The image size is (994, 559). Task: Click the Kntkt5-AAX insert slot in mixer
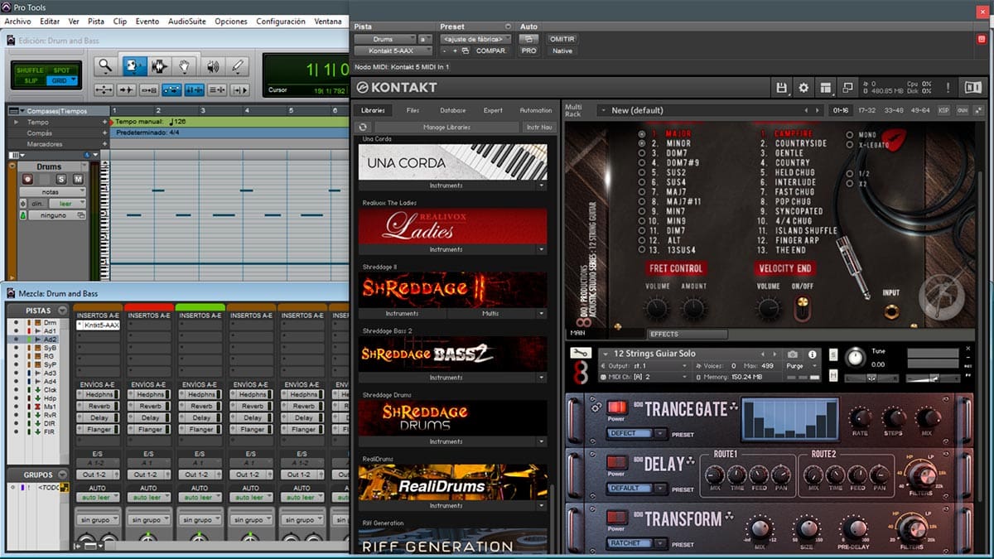click(x=99, y=325)
